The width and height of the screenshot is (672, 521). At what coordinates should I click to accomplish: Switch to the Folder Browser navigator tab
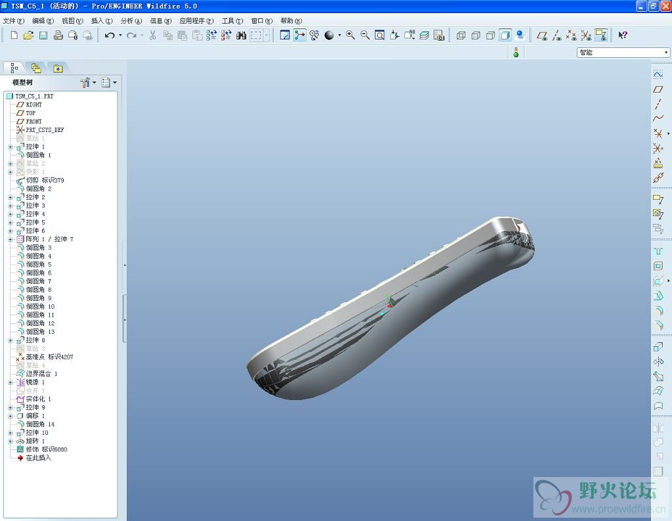click(36, 68)
